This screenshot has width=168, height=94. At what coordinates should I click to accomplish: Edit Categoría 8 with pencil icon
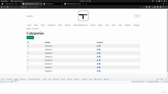tap(97, 46)
